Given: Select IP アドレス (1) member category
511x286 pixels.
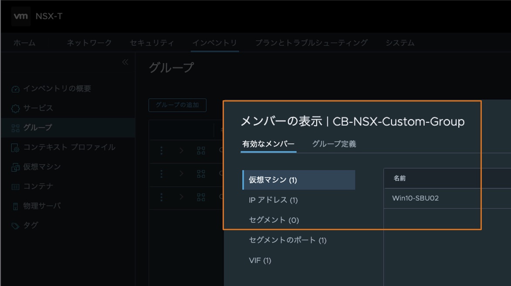Looking at the screenshot, I should pyautogui.click(x=273, y=200).
